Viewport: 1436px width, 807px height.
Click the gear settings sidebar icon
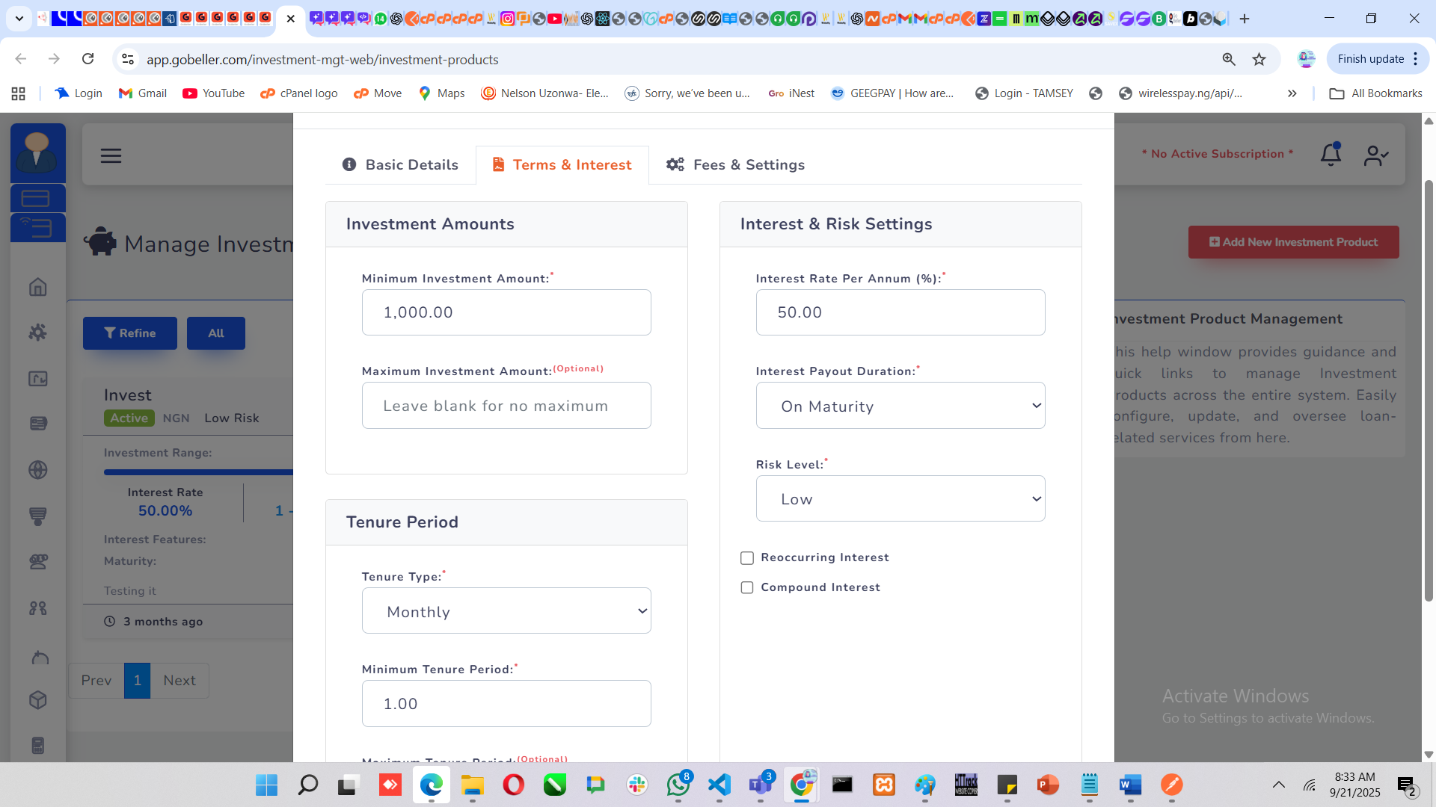point(38,333)
